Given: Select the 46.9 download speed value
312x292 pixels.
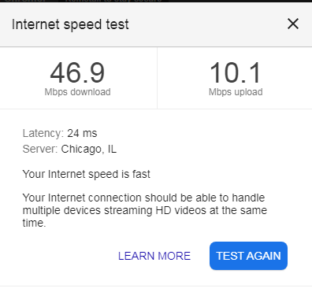Looking at the screenshot, I should 77,72.
